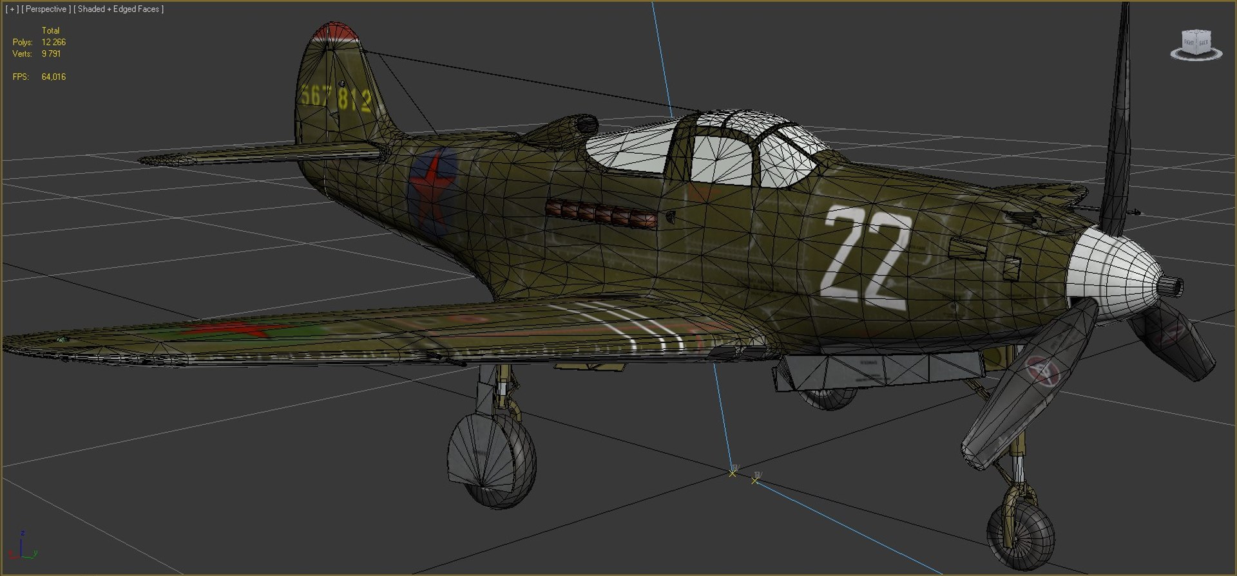Open the Perspective viewport view menu
Image resolution: width=1237 pixels, height=576 pixels.
pos(46,9)
